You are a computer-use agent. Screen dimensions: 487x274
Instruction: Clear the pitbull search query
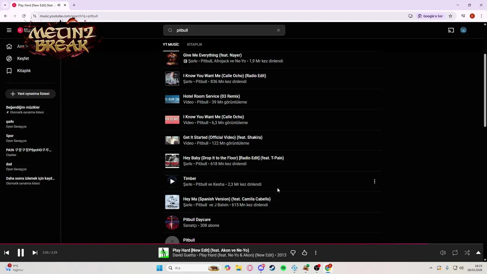[278, 30]
